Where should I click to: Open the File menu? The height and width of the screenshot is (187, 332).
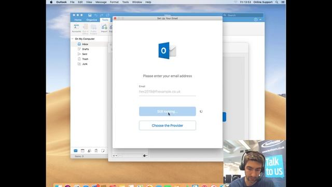coord(72,2)
